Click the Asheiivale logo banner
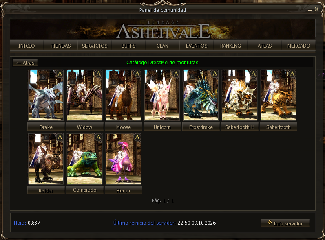The height and width of the screenshot is (240, 325). [x=163, y=29]
